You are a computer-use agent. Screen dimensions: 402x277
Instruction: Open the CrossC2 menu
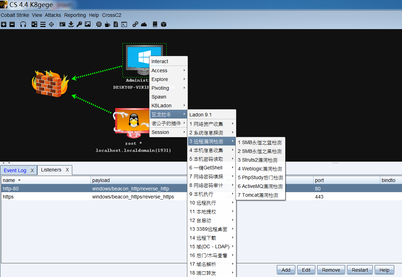tap(112, 15)
